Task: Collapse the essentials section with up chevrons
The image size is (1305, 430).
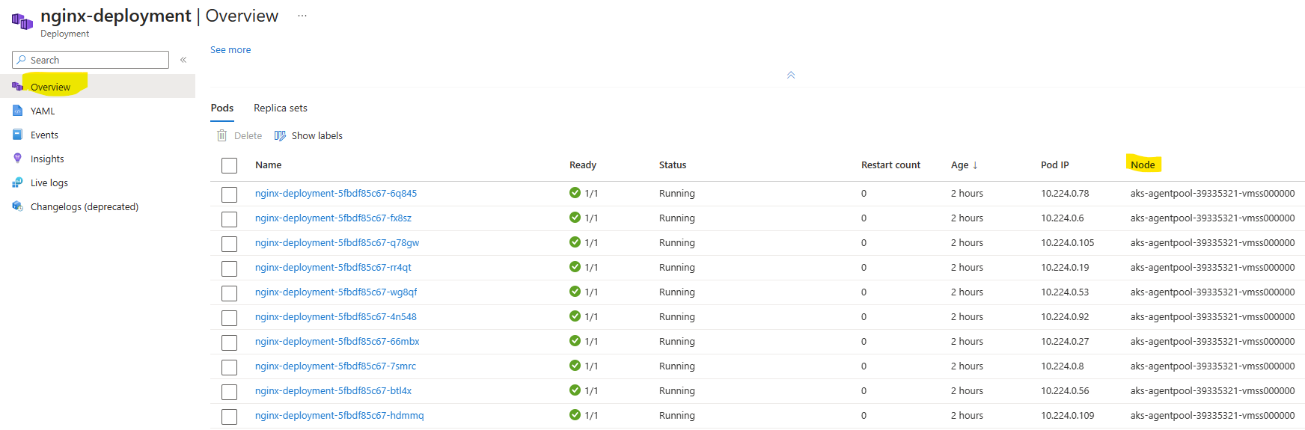Action: click(x=791, y=75)
